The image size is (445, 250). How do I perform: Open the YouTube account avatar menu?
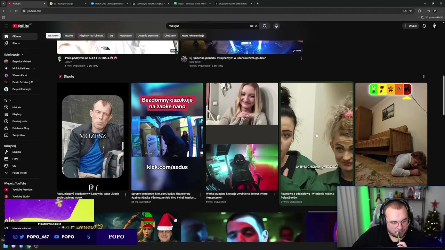[x=434, y=26]
